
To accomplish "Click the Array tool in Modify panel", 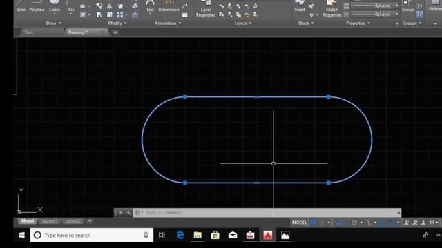I will 120,14.
